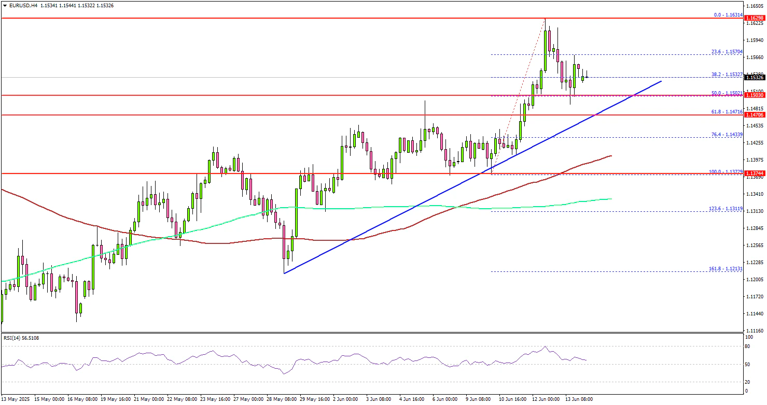Click the EURUSD,H4 symbol title

tap(20, 5)
